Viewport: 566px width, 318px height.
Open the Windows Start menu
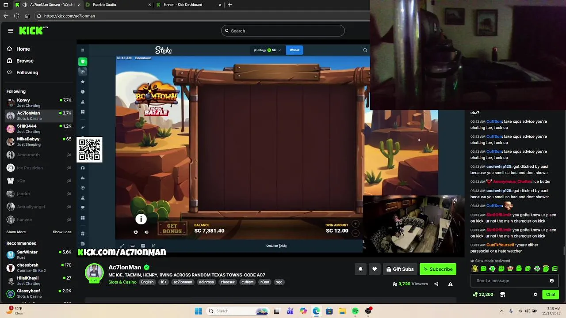coord(198,311)
